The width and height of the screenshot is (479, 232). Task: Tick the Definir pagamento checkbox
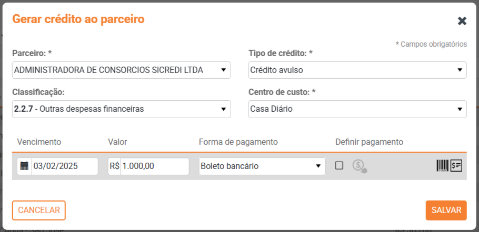[x=340, y=166]
